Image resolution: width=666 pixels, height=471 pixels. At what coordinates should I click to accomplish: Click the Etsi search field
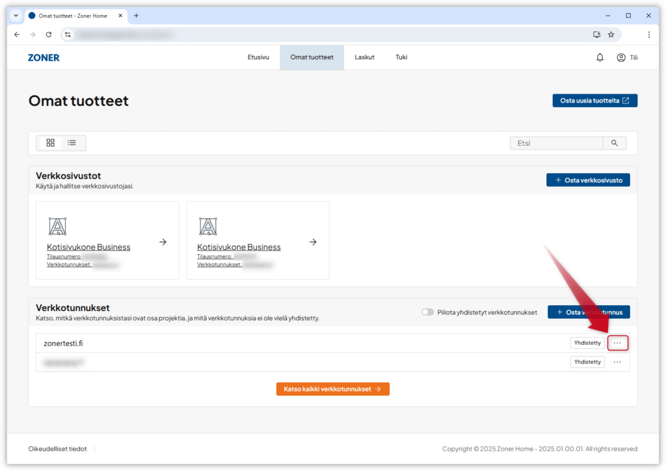[557, 143]
